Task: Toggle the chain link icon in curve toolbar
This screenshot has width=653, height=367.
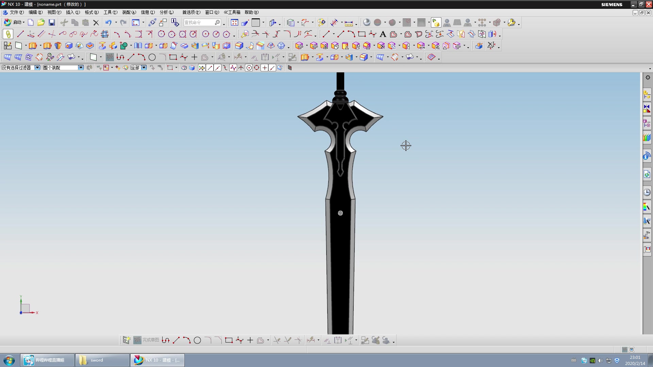Action: tap(8, 34)
